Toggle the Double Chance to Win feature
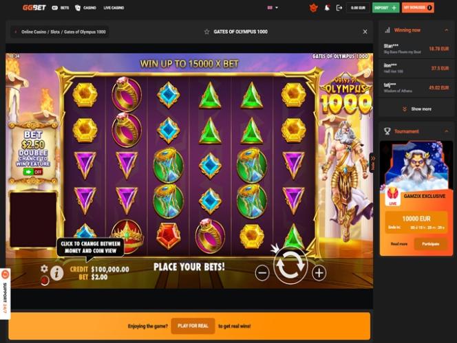457x343 pixels. [x=33, y=172]
